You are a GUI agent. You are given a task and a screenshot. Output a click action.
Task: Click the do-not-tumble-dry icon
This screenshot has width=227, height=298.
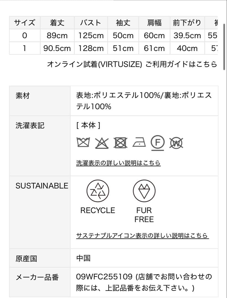[120, 142]
